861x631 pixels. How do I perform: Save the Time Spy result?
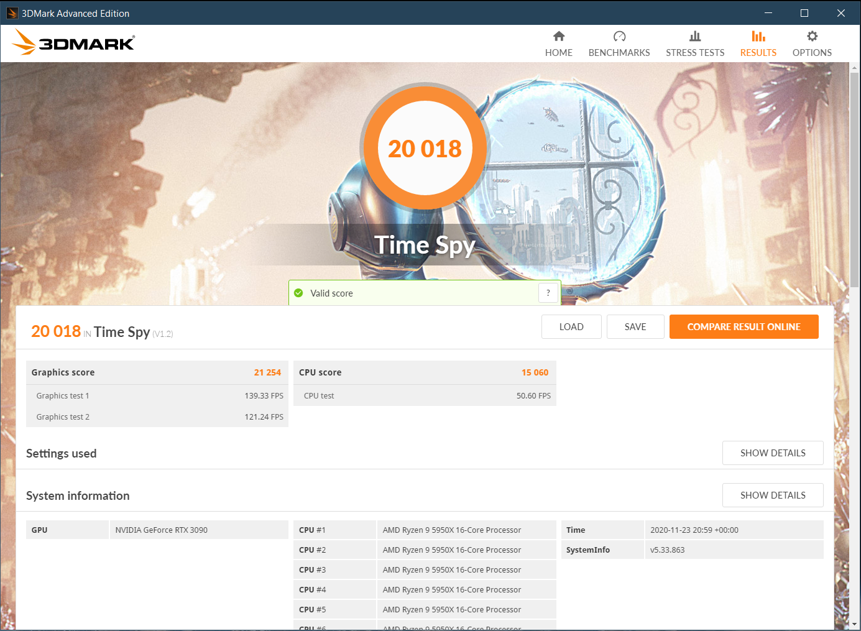pos(635,326)
